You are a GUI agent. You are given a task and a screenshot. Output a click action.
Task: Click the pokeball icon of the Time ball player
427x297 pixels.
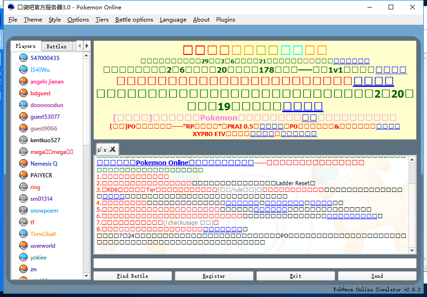pyautogui.click(x=23, y=234)
